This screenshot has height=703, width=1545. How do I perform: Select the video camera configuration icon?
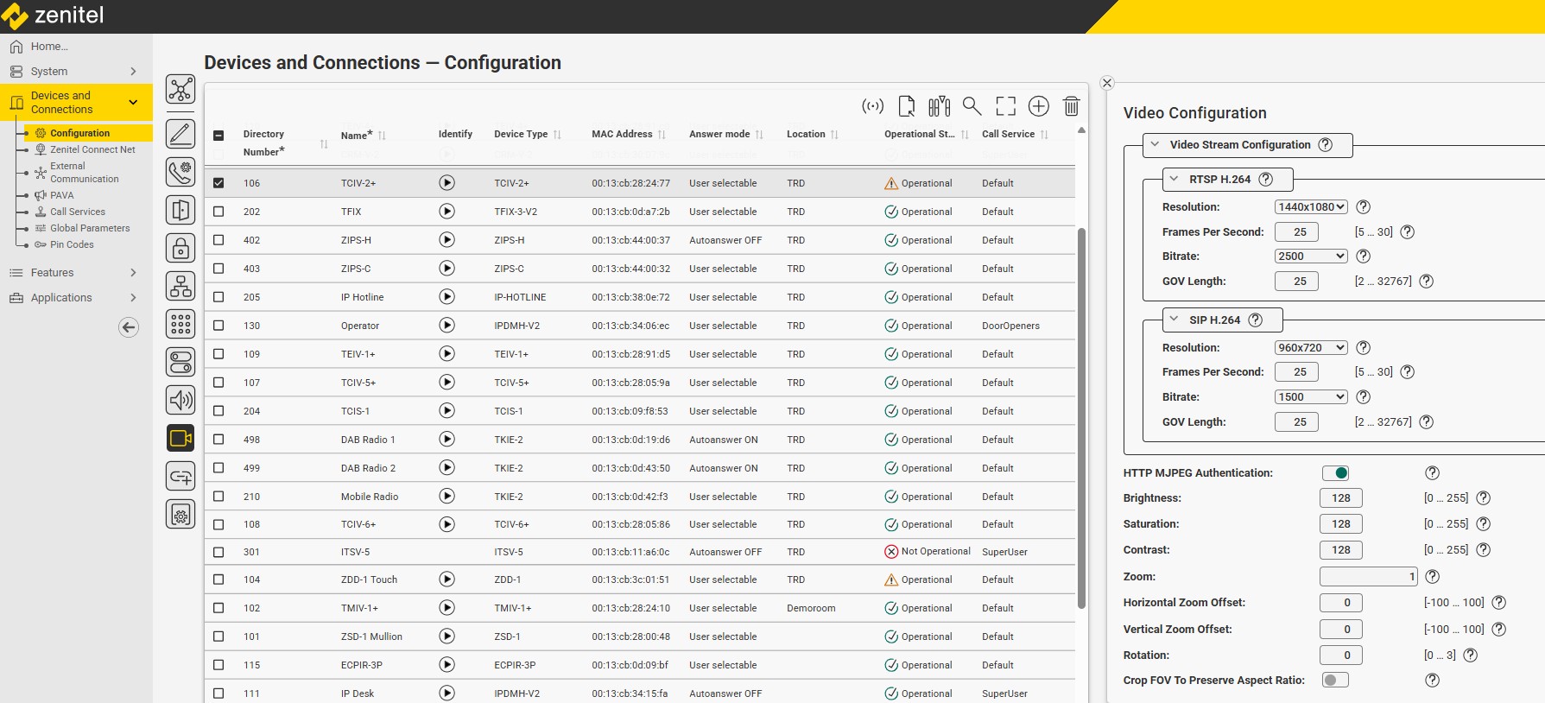coord(180,438)
